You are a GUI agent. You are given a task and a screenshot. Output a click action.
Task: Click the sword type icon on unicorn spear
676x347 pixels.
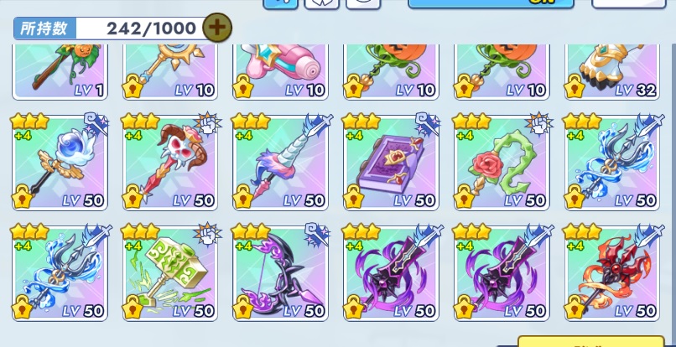tap(318, 125)
